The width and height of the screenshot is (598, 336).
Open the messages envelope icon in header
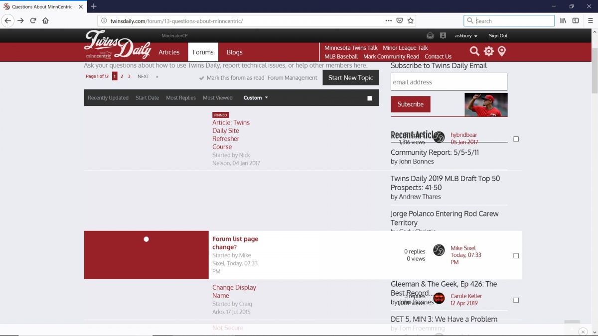coord(430,36)
